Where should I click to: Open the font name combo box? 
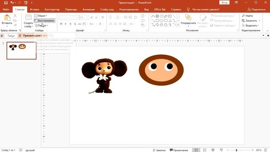(x=69, y=17)
